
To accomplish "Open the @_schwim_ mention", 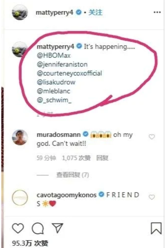I will click(x=54, y=100).
